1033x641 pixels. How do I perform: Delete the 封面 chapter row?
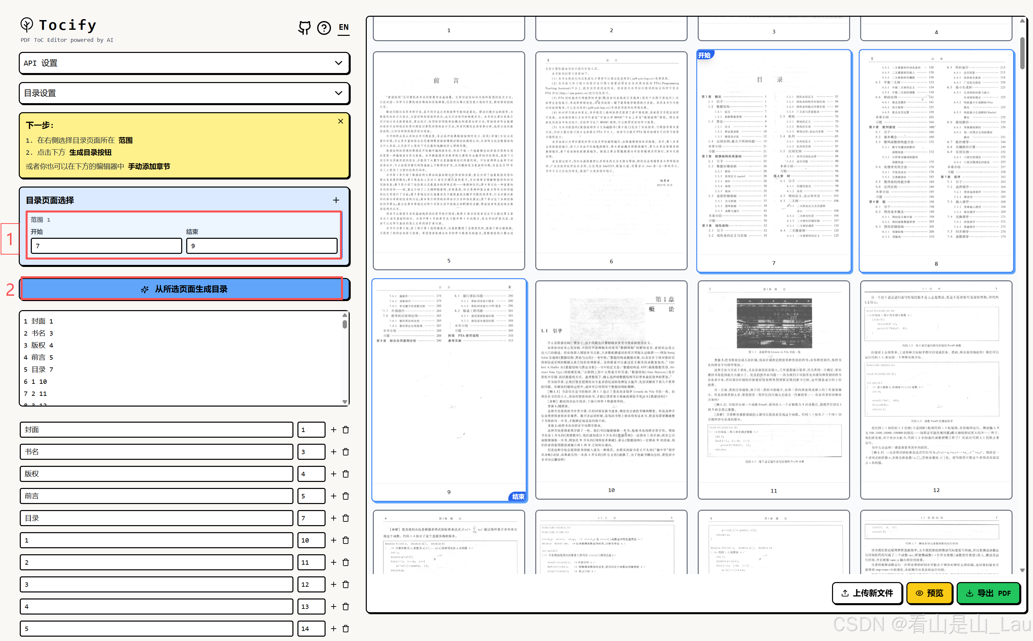point(346,430)
